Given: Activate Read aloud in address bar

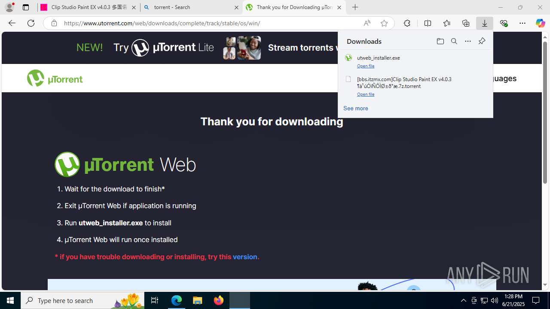Looking at the screenshot, I should click(367, 23).
